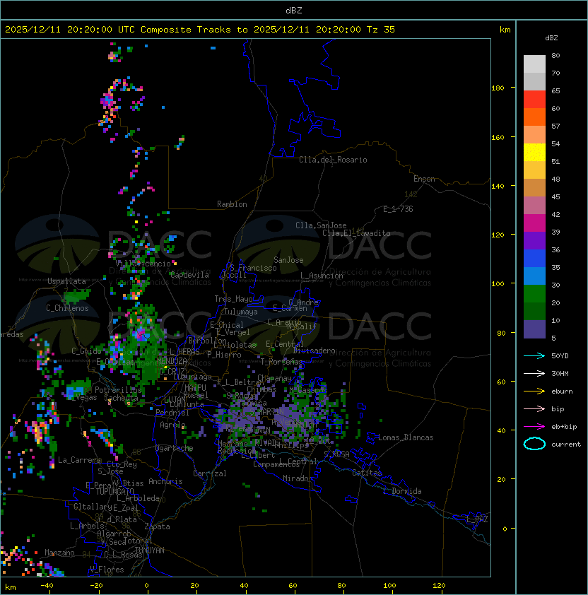Viewport: 588px width, 595px height.
Task: Select the bright yellow dBZ scale swatch
Action: click(x=534, y=153)
